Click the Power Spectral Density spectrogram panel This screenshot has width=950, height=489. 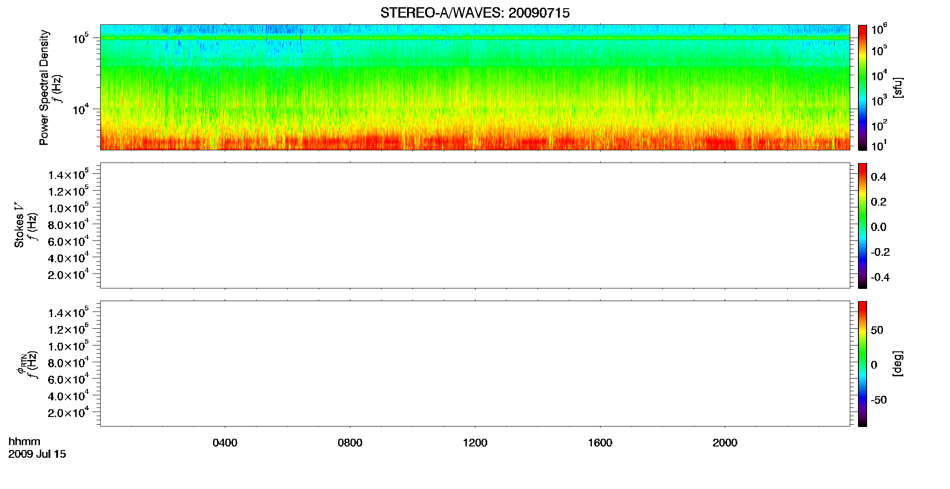(x=475, y=87)
